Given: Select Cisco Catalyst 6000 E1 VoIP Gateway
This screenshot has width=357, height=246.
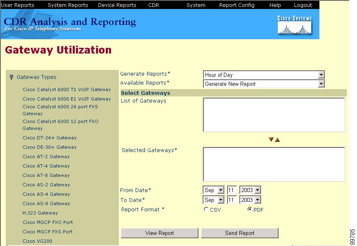Looking at the screenshot, I should 67,99.
